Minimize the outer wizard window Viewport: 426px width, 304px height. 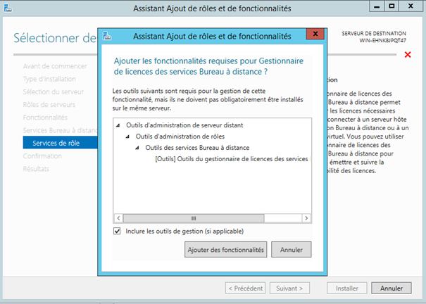(375, 6)
